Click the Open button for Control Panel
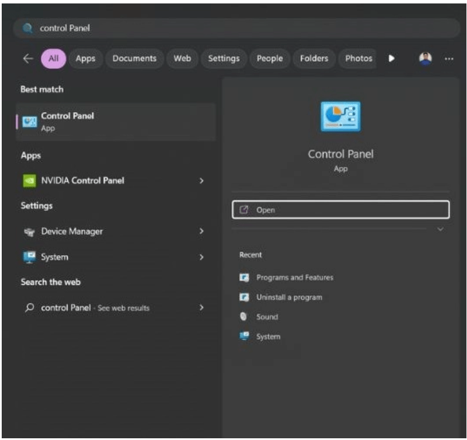The image size is (467, 440). point(340,210)
